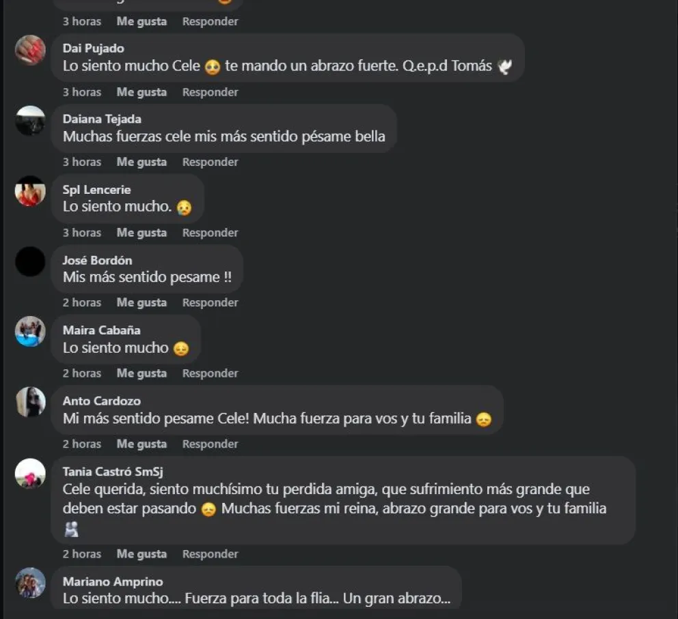This screenshot has width=678, height=619.
Task: Like Tania Castró SmSj's comment
Action: pos(141,554)
